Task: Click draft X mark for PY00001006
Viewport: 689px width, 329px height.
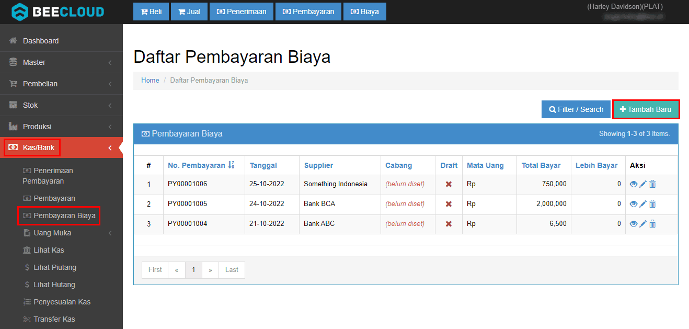Action: pos(449,184)
